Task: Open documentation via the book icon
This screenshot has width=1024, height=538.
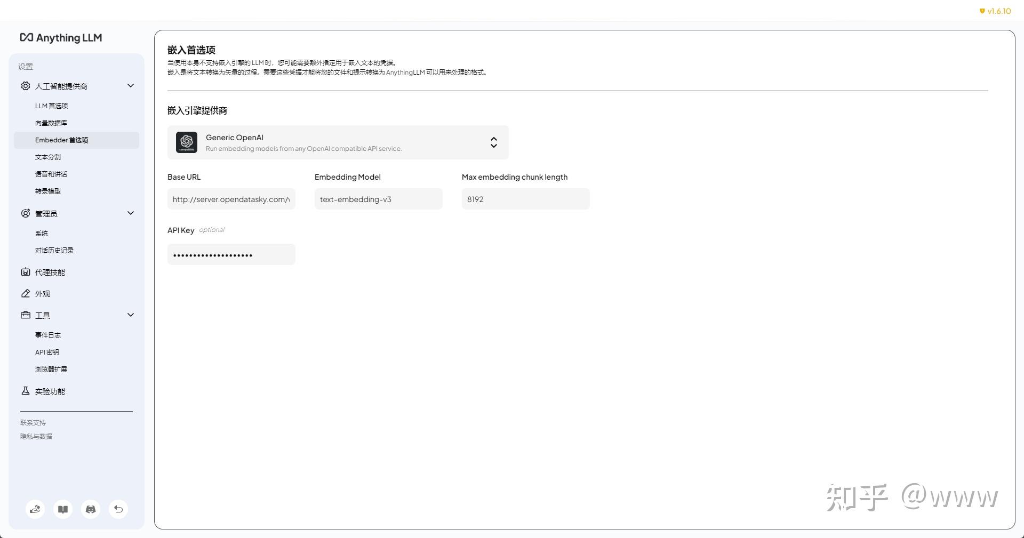Action: click(x=63, y=509)
